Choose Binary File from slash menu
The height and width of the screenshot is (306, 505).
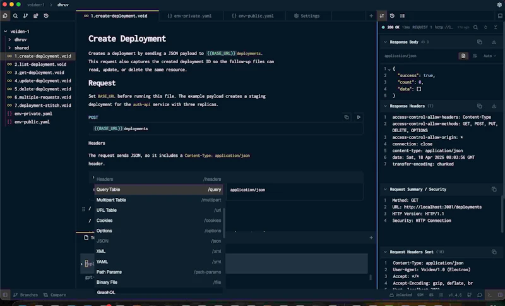tap(159, 282)
